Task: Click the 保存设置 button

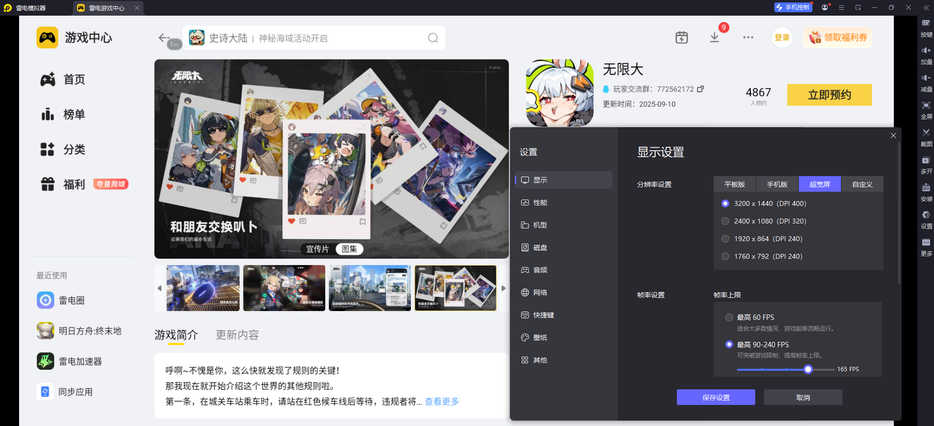Action: (716, 397)
